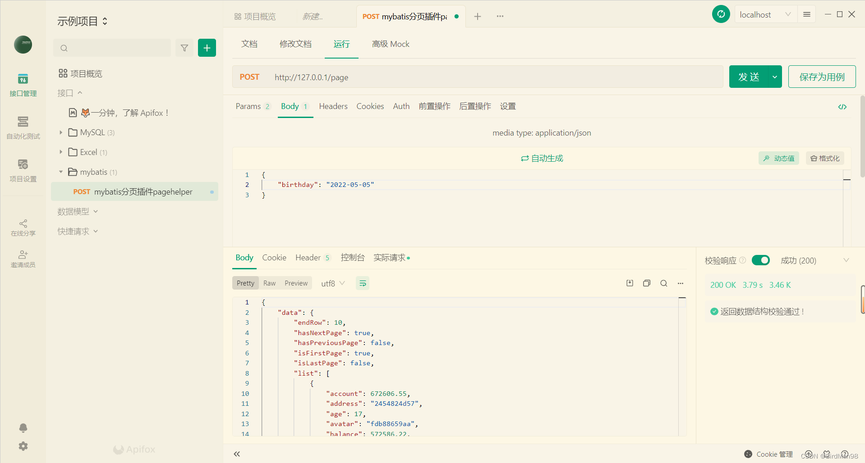Click 自动生成 to generate body
The width and height of the screenshot is (865, 463).
click(x=542, y=158)
